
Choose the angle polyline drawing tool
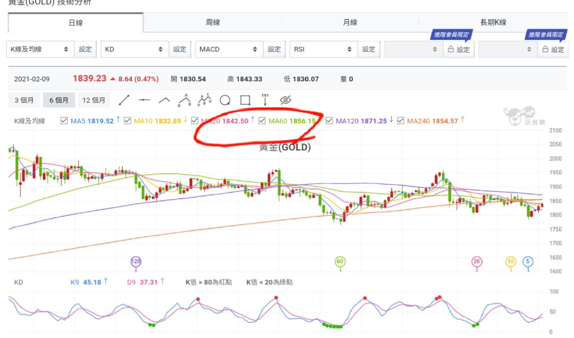pyautogui.click(x=164, y=100)
